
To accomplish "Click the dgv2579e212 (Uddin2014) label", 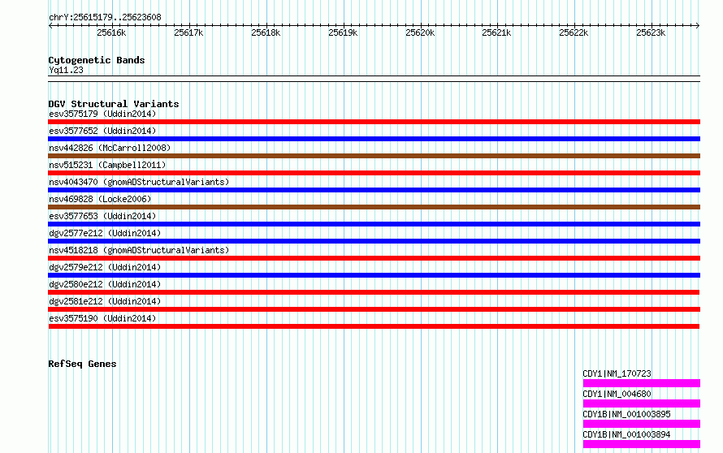I will tap(105, 267).
